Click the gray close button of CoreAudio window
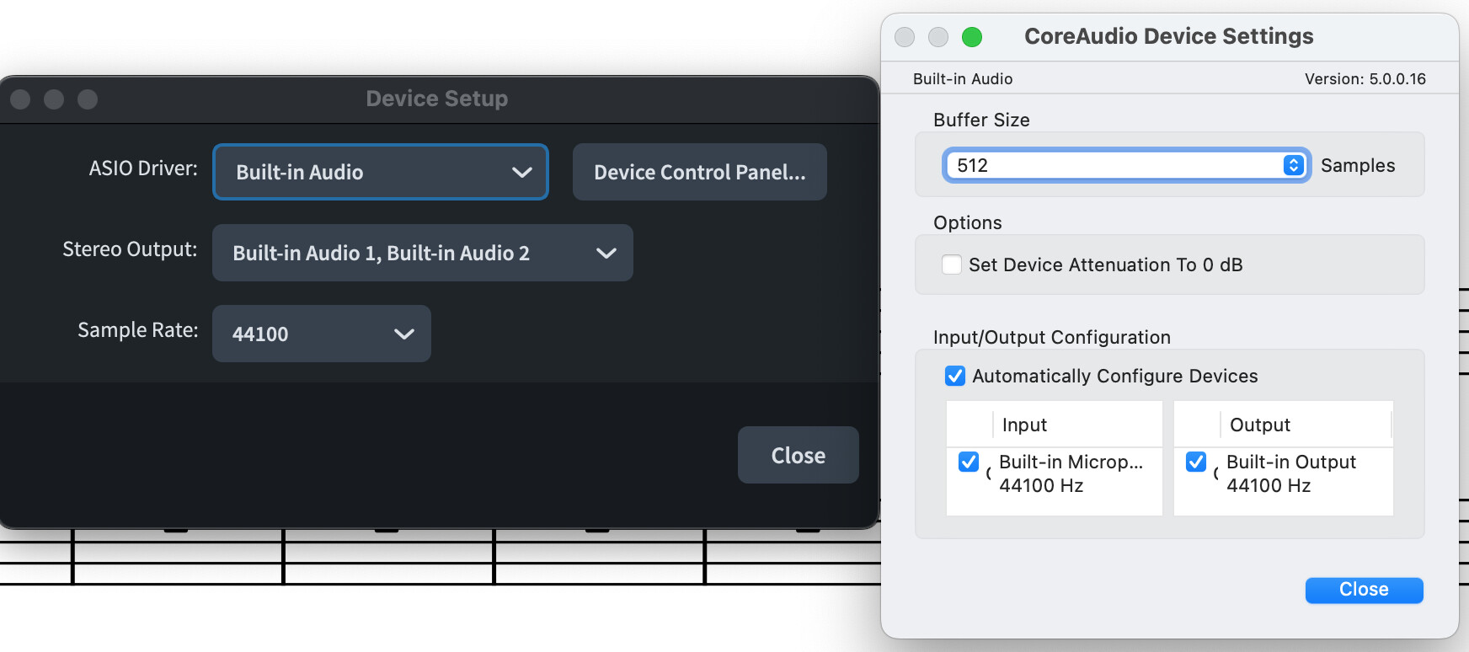The image size is (1469, 652). click(x=905, y=37)
